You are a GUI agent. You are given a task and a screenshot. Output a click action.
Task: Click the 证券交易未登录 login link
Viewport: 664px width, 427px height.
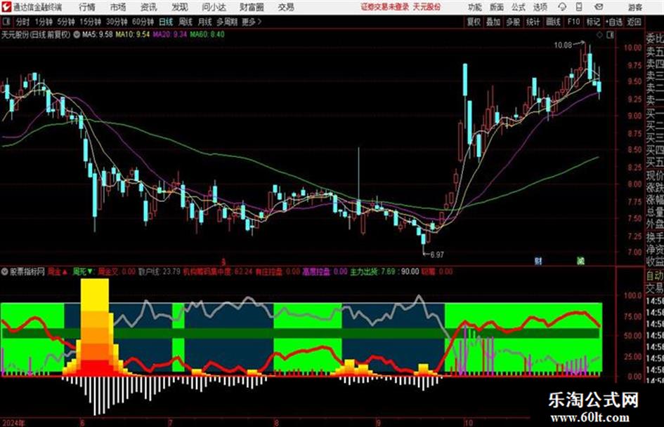(x=385, y=7)
